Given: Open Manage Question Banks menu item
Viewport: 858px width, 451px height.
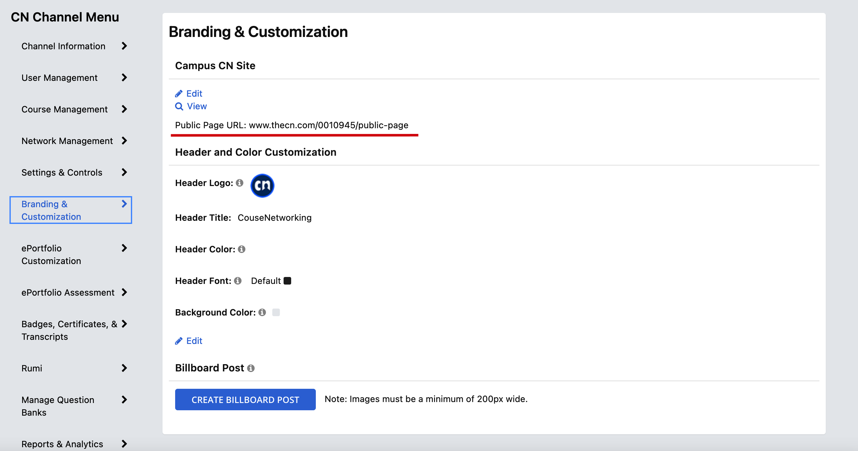Looking at the screenshot, I should (58, 406).
